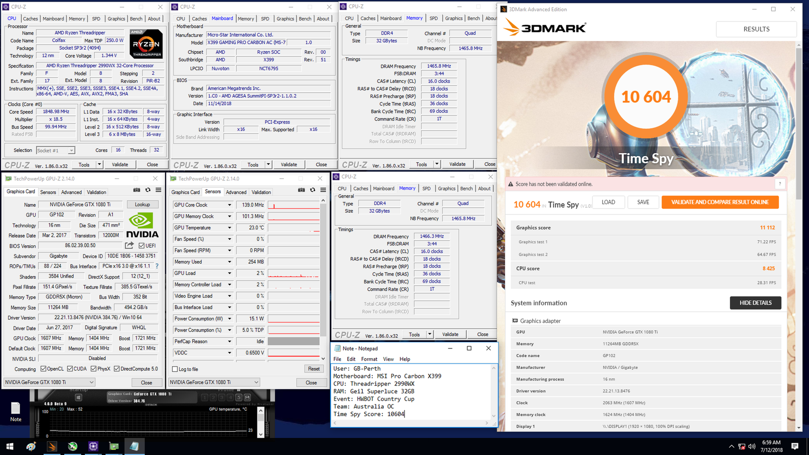The height and width of the screenshot is (455, 809).
Task: Open the File menu in Notepad
Action: (337, 359)
